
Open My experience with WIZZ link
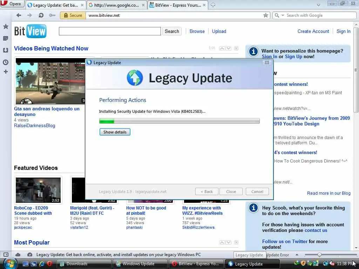click(202, 211)
